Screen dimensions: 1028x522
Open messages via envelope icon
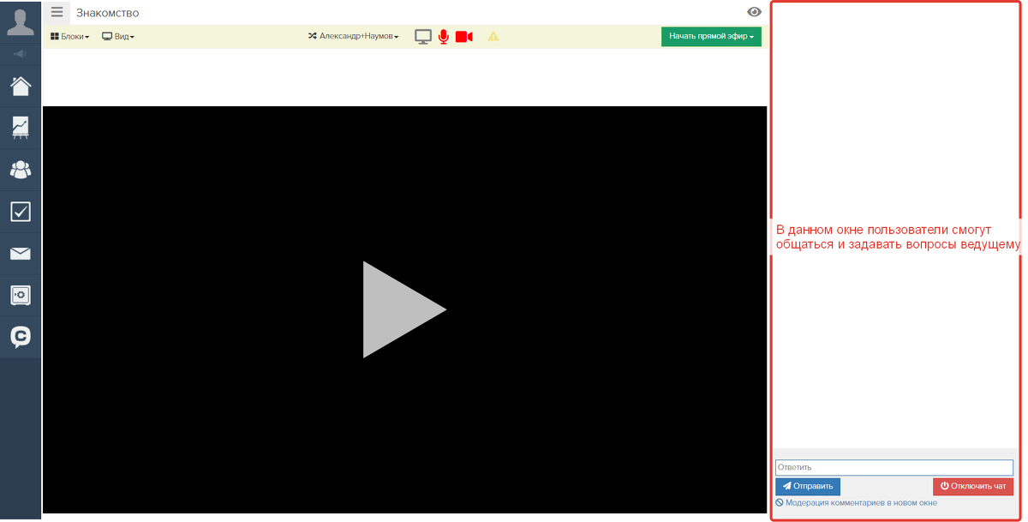pyautogui.click(x=21, y=254)
